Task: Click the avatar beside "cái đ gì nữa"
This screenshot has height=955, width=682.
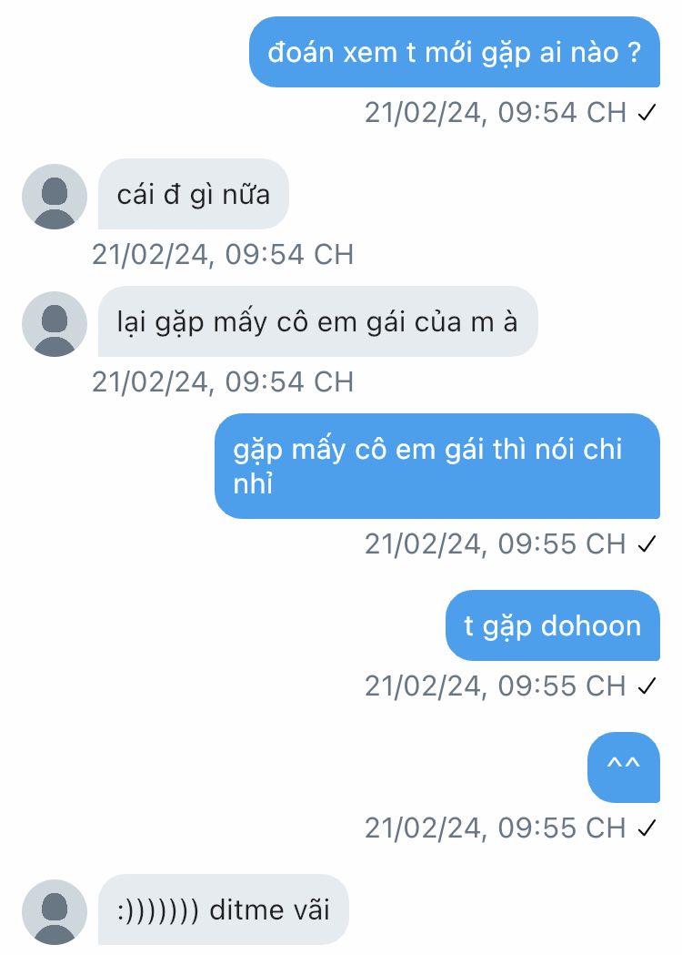Action: [x=55, y=197]
